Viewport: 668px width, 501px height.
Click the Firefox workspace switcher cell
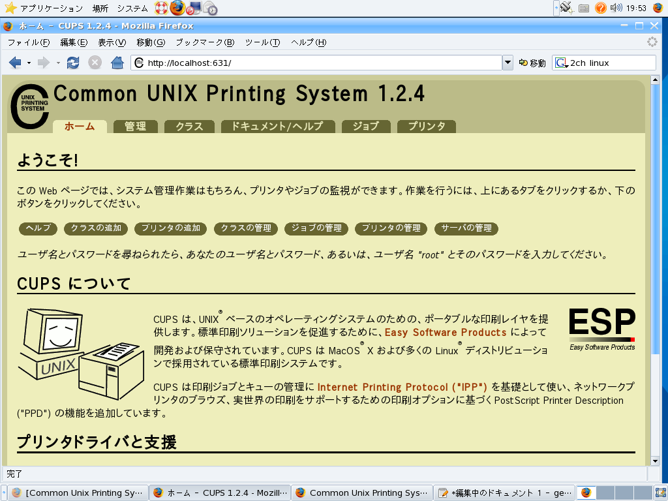coord(586,493)
